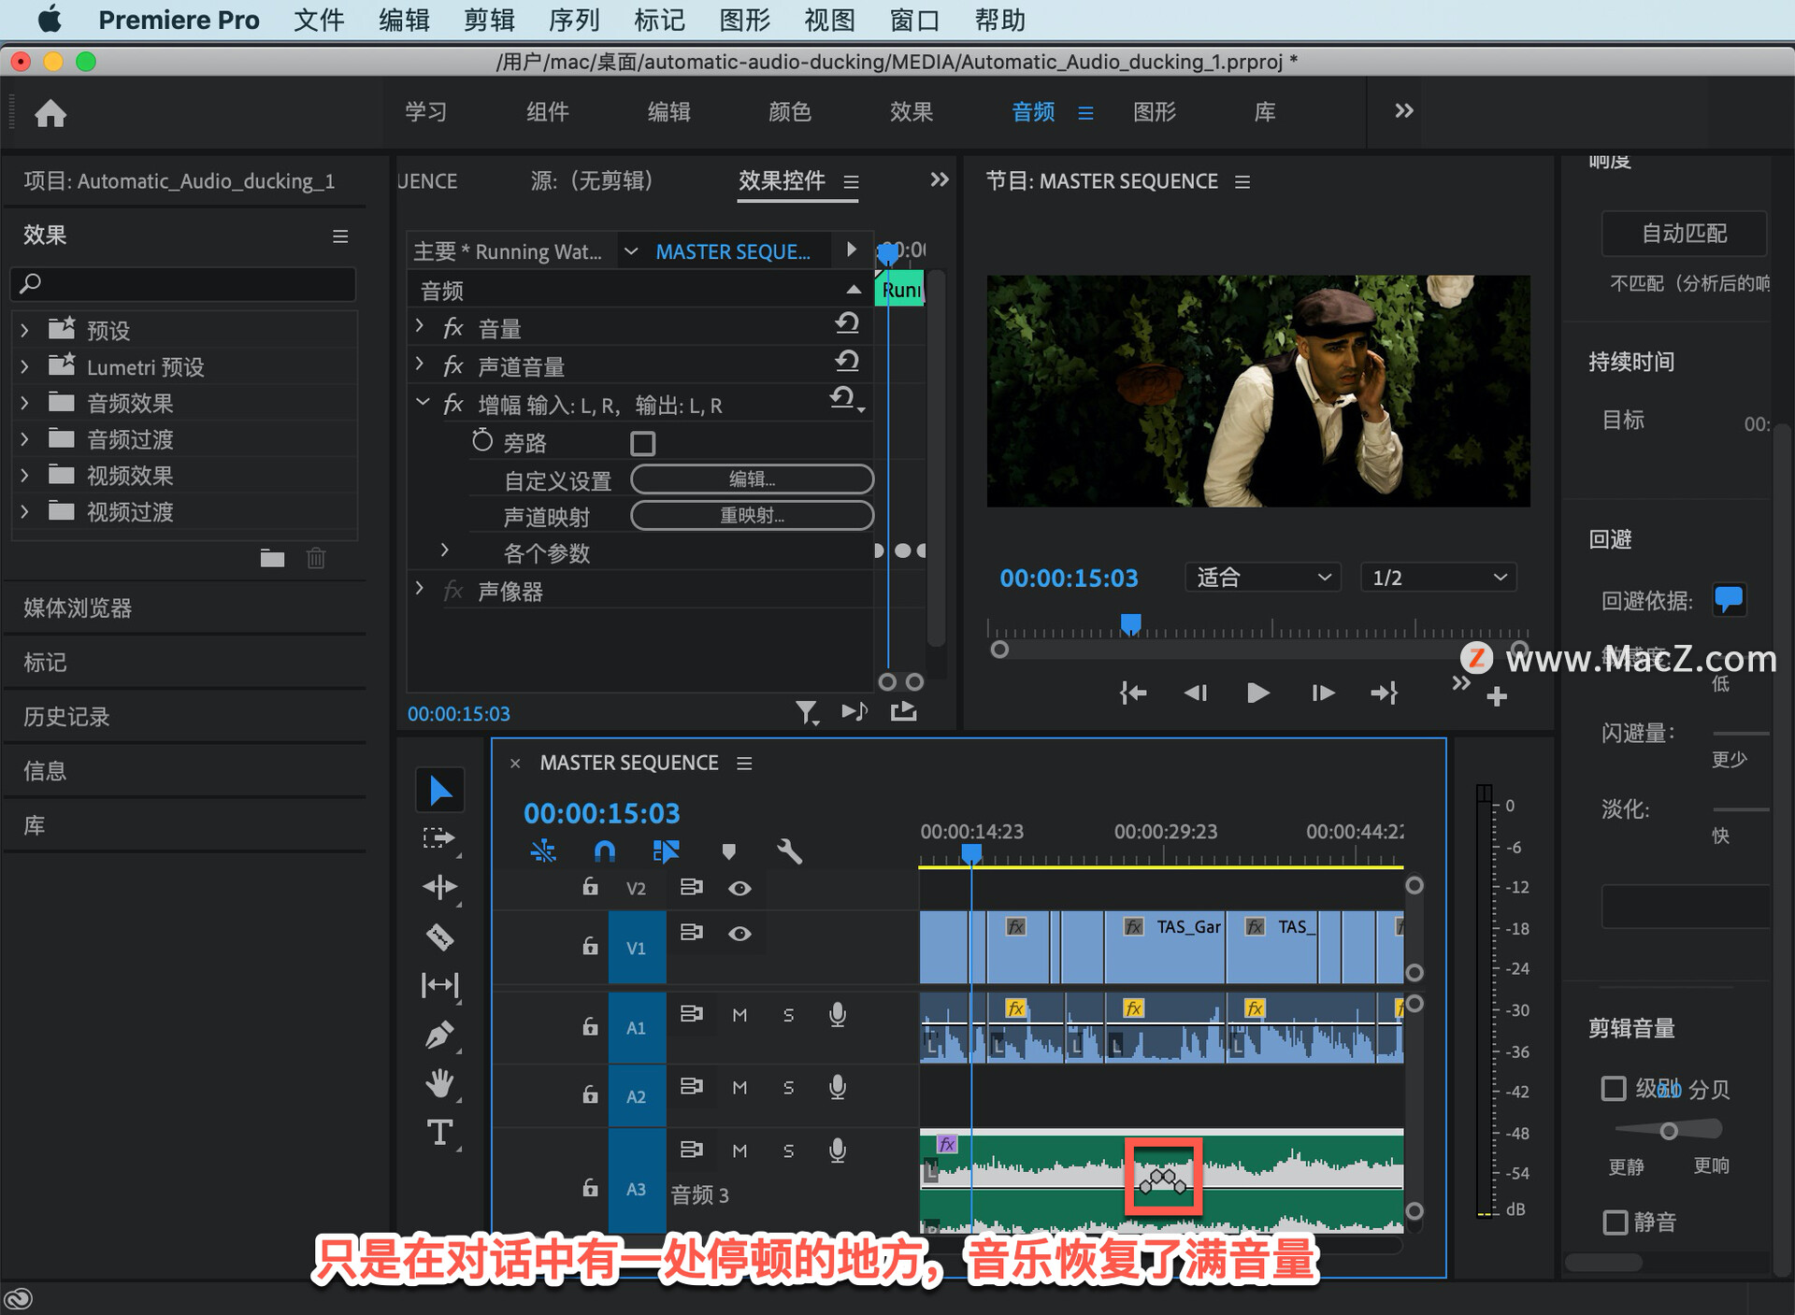Toggle timeline snapping magnet icon
Viewport: 1795px width, 1315px height.
coord(605,851)
